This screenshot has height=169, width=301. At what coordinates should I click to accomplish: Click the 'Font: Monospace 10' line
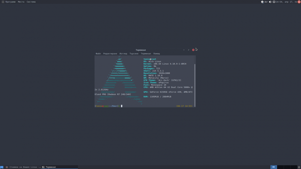click(155, 85)
